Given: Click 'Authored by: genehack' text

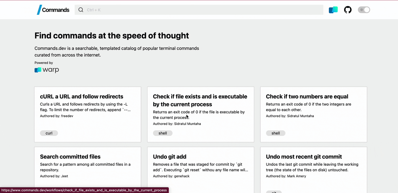Looking at the screenshot, I should point(171,176).
